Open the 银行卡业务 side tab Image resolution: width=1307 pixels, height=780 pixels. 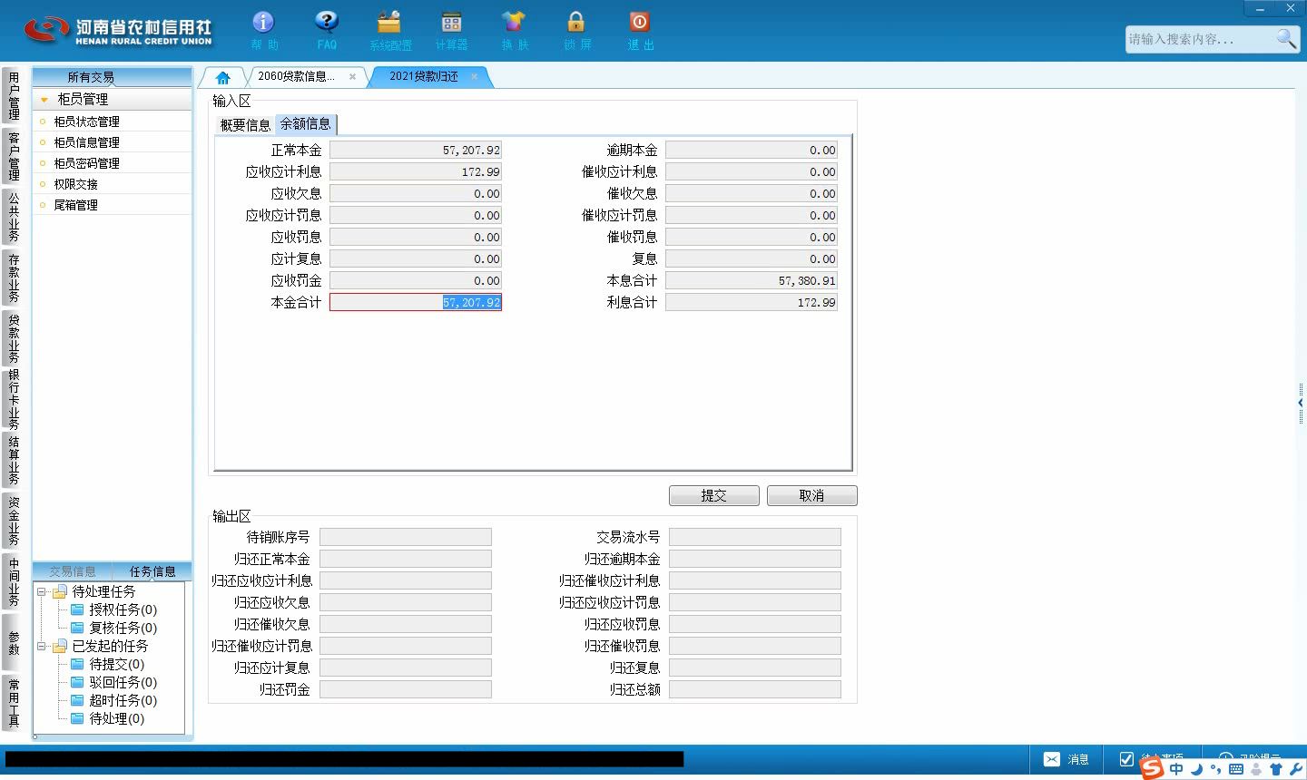13,399
